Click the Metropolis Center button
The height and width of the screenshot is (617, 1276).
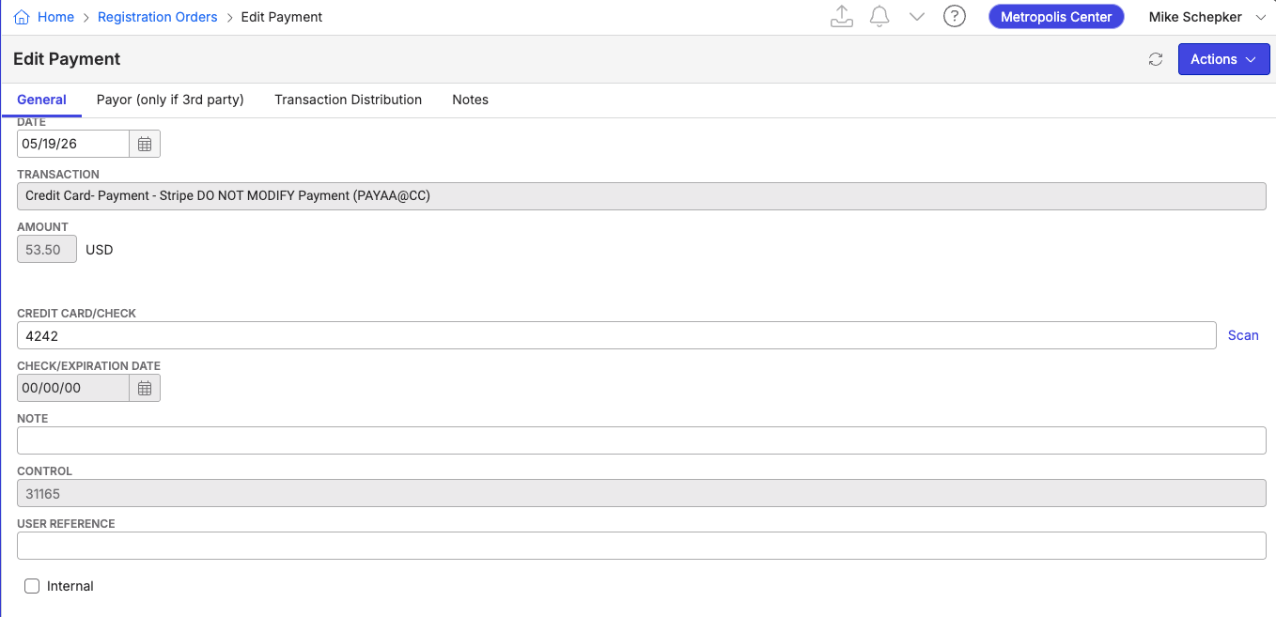click(1056, 17)
